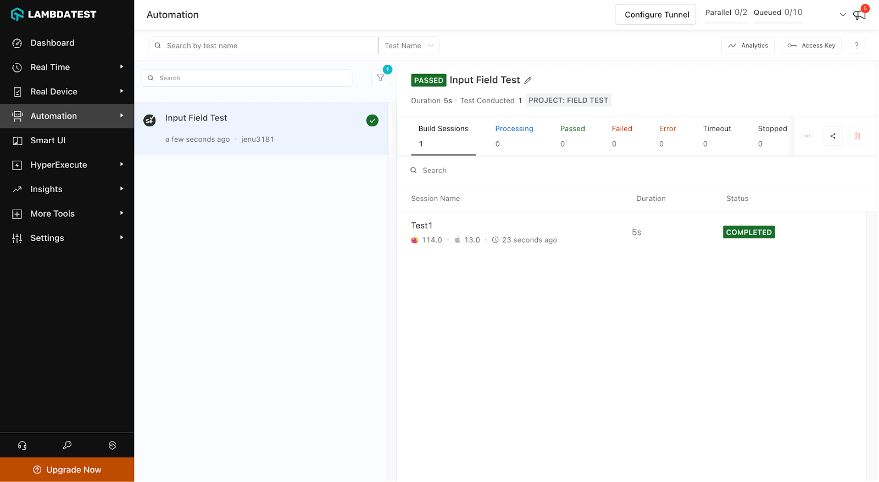Open the Dashboard menu item
Viewport: 879px width, 482px height.
[67, 43]
